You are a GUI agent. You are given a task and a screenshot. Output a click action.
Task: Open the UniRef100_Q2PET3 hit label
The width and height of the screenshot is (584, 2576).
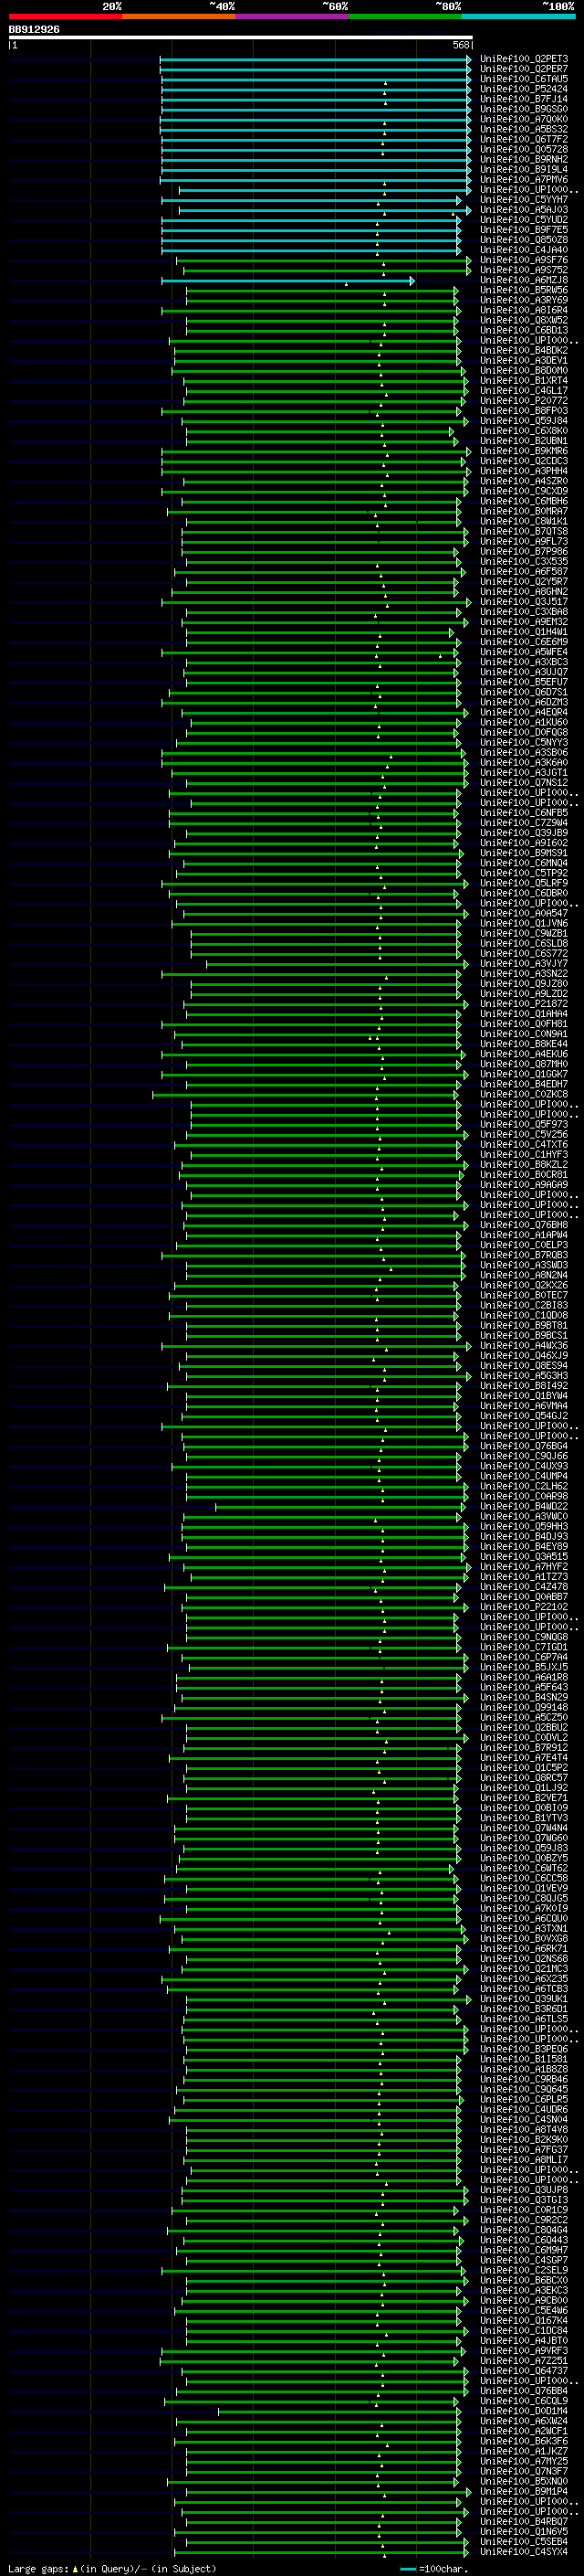(x=524, y=59)
